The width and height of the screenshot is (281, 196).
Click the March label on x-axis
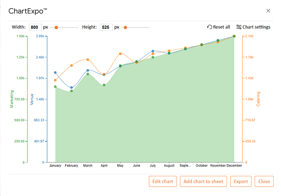(x=88, y=165)
